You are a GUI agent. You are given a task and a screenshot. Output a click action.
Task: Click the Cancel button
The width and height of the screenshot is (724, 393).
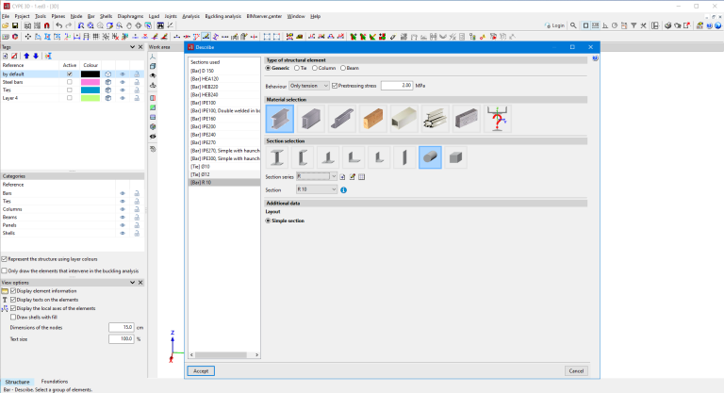(x=577, y=370)
